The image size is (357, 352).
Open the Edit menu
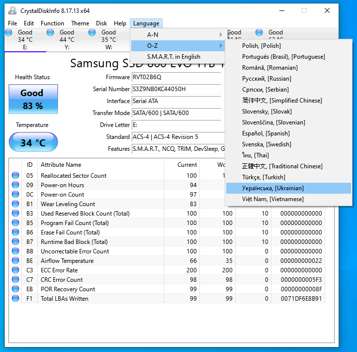click(29, 23)
